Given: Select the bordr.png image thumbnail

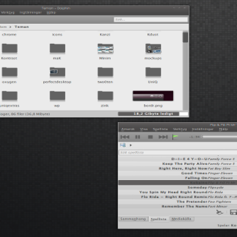Looking at the screenshot, I should (x=153, y=96).
